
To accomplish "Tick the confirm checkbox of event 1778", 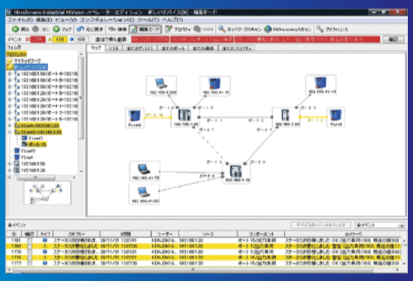I will click(x=29, y=257).
